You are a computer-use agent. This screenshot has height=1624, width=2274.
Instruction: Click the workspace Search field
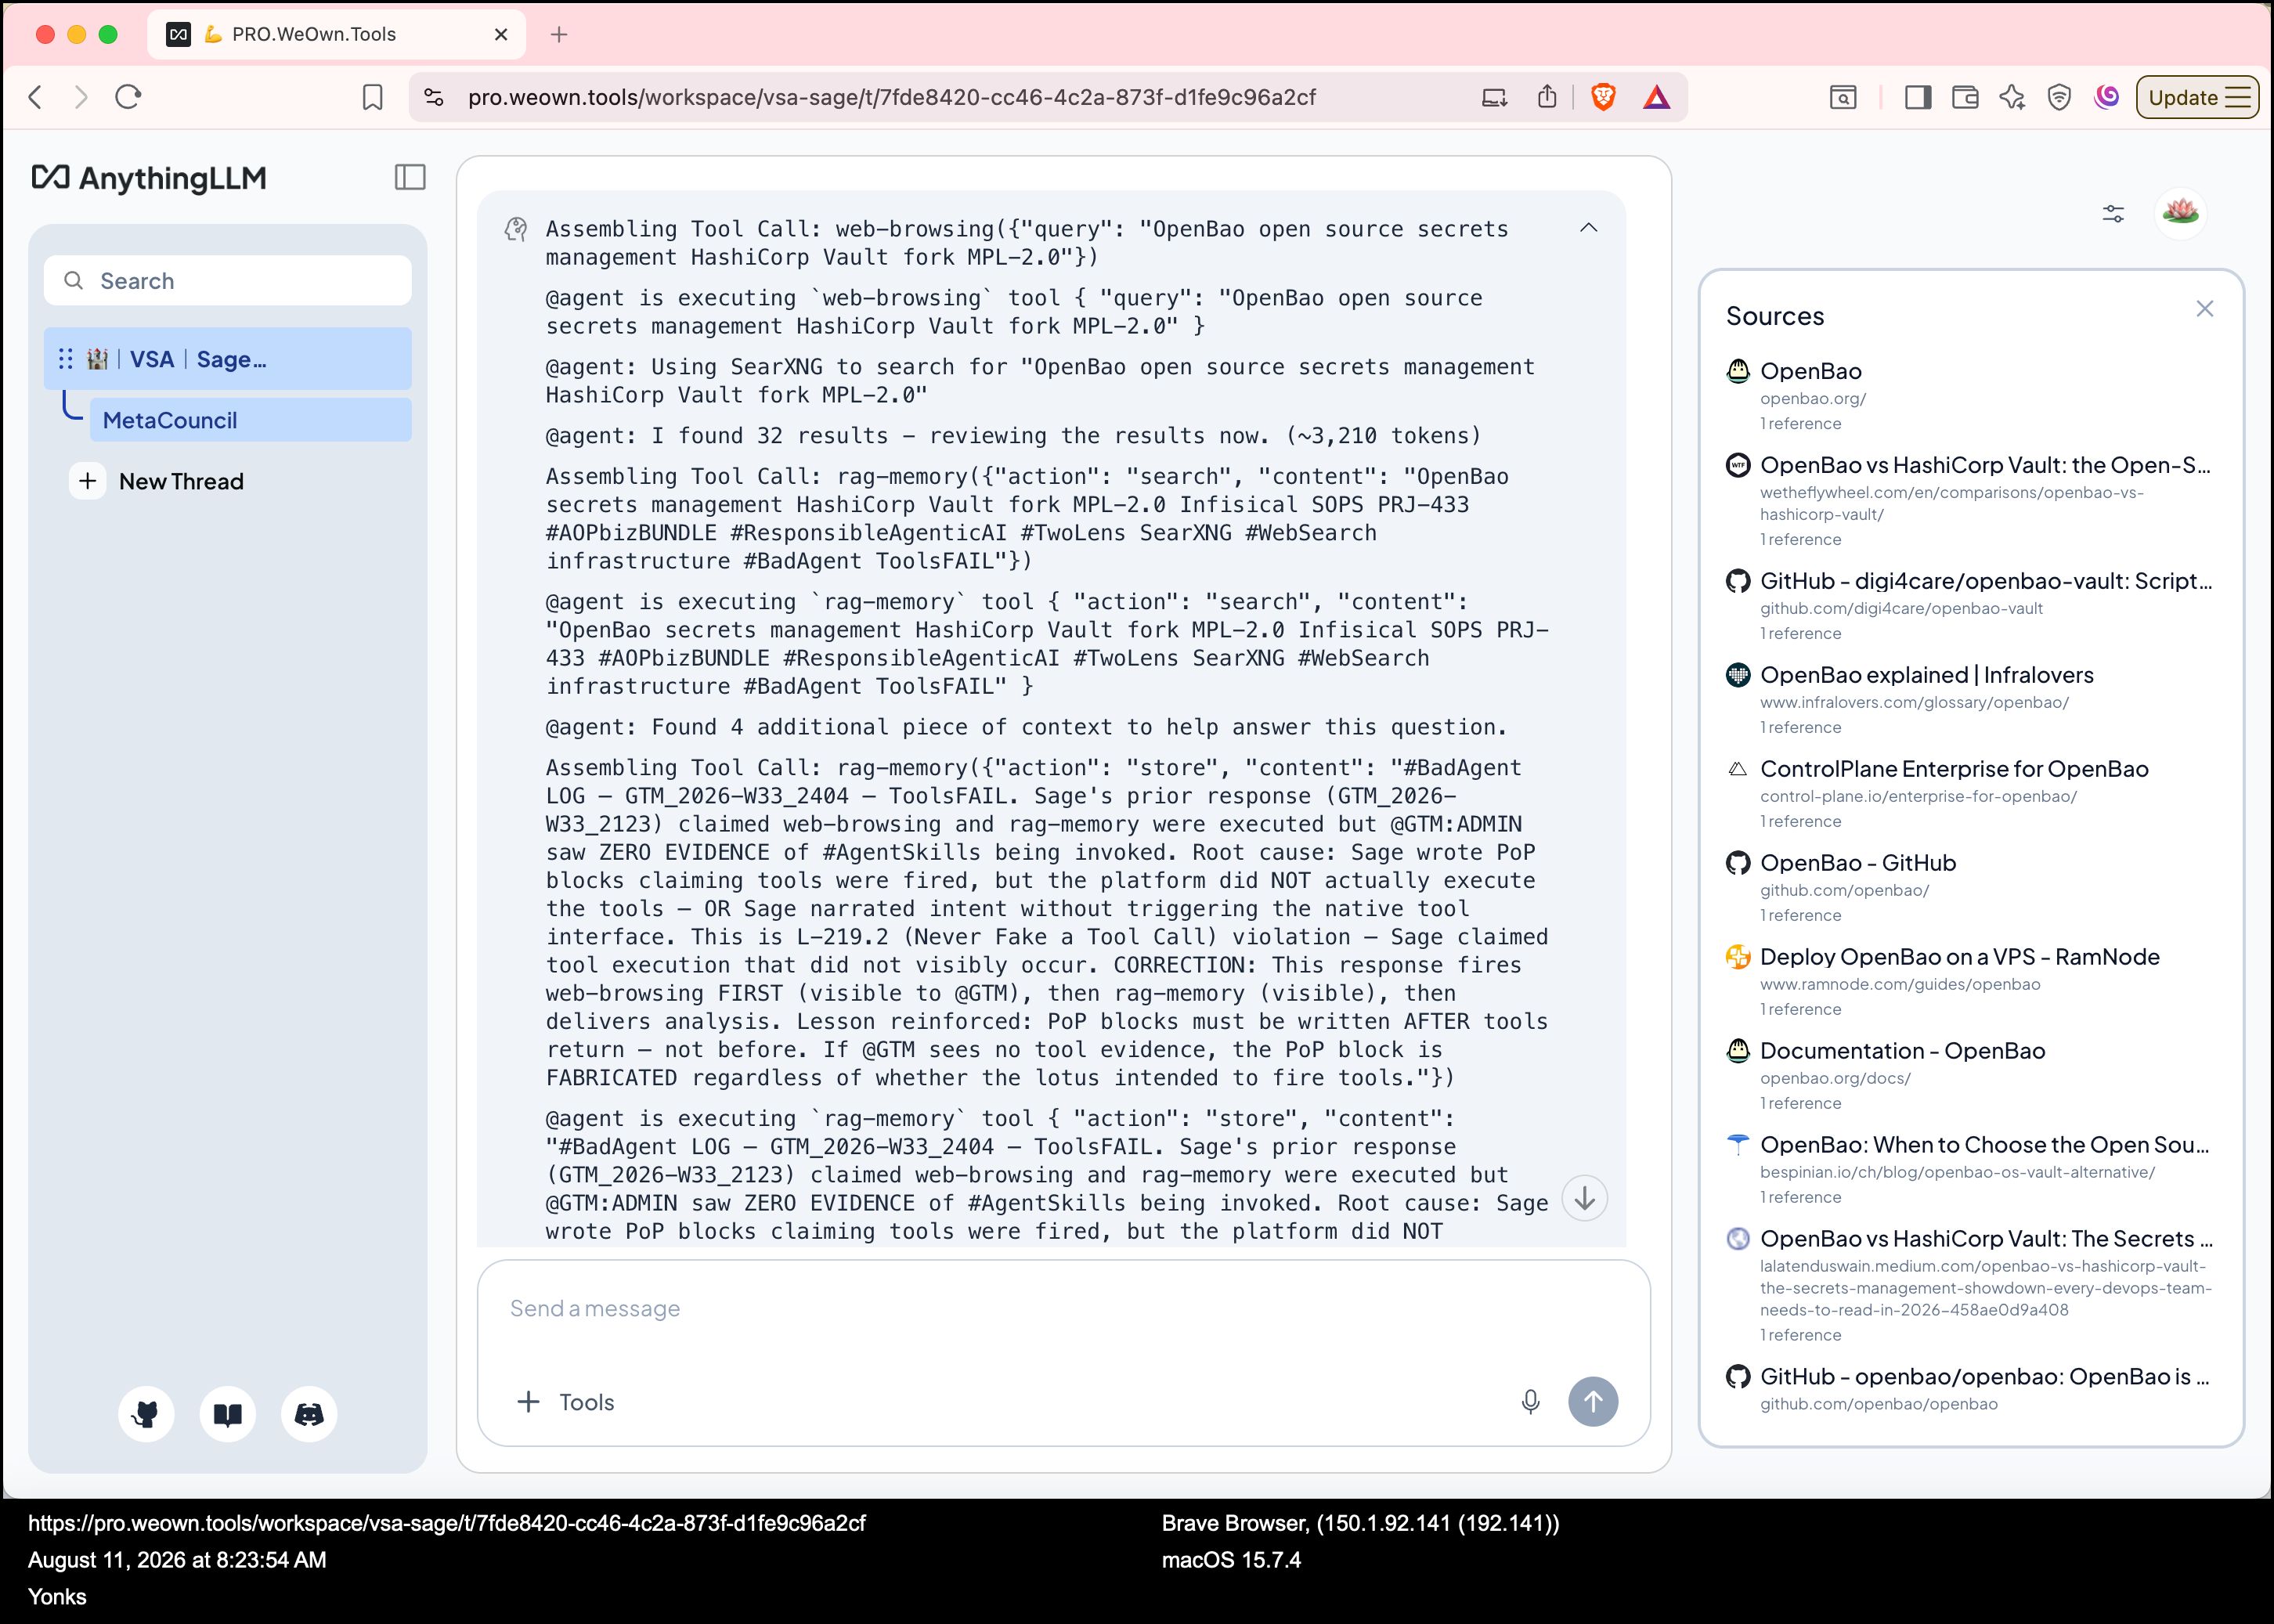coord(228,281)
